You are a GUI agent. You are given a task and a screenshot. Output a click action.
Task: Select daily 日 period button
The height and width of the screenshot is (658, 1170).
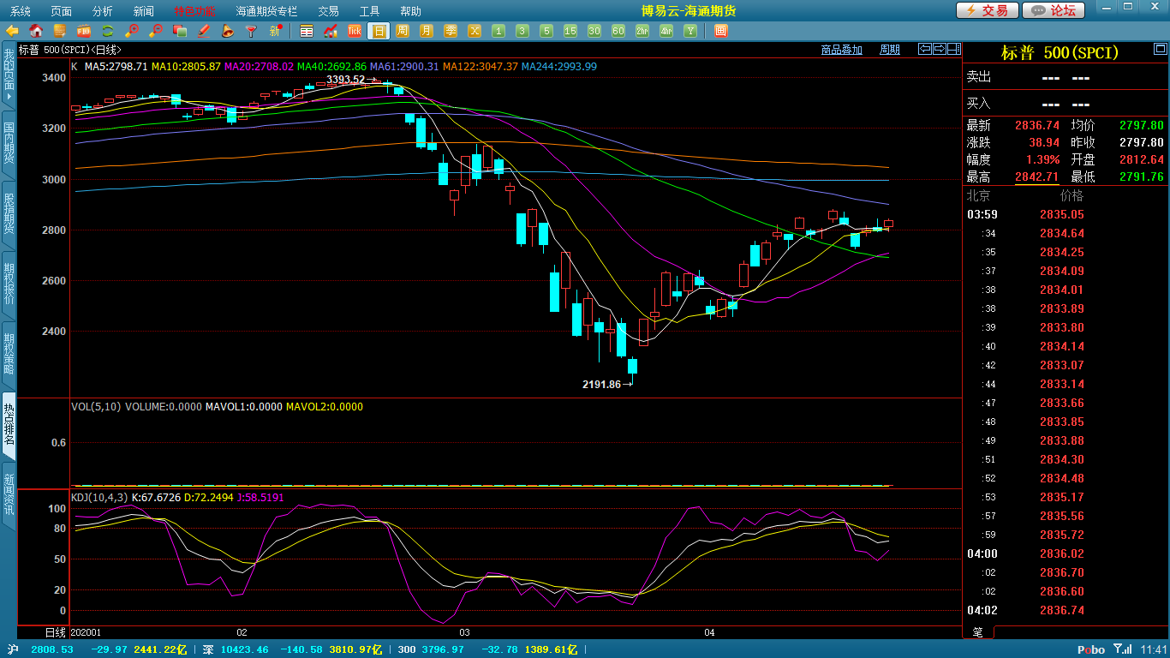point(379,31)
